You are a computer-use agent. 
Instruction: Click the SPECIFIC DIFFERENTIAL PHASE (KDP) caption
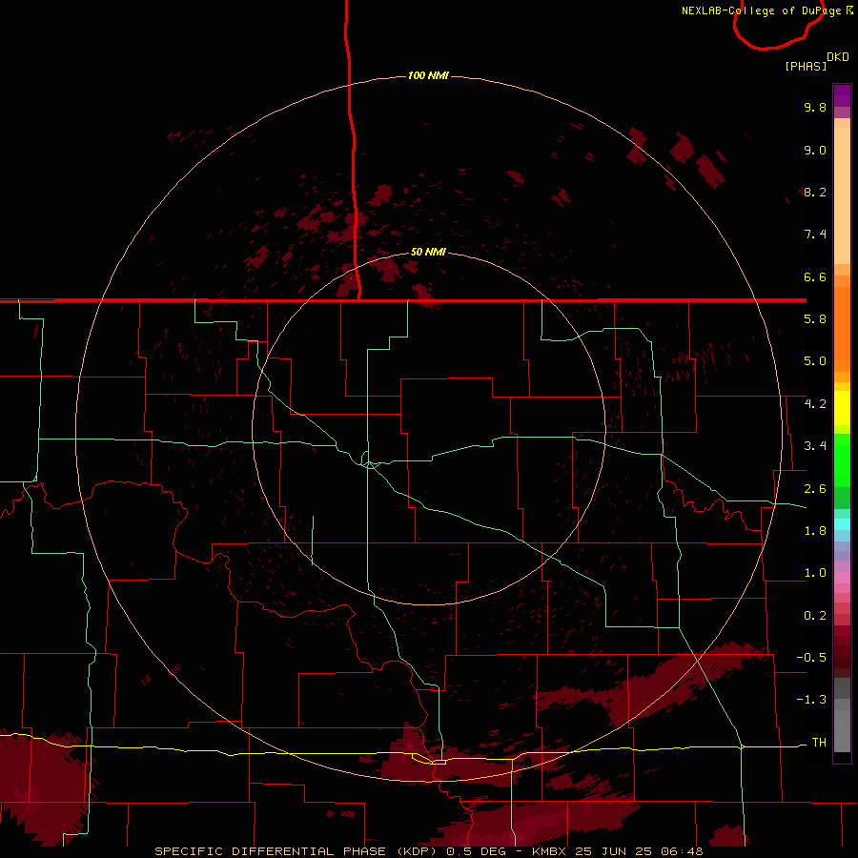[296, 851]
